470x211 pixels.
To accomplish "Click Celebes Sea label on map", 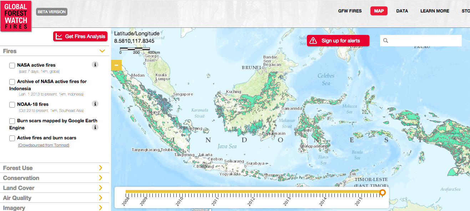I will pos(326,79).
